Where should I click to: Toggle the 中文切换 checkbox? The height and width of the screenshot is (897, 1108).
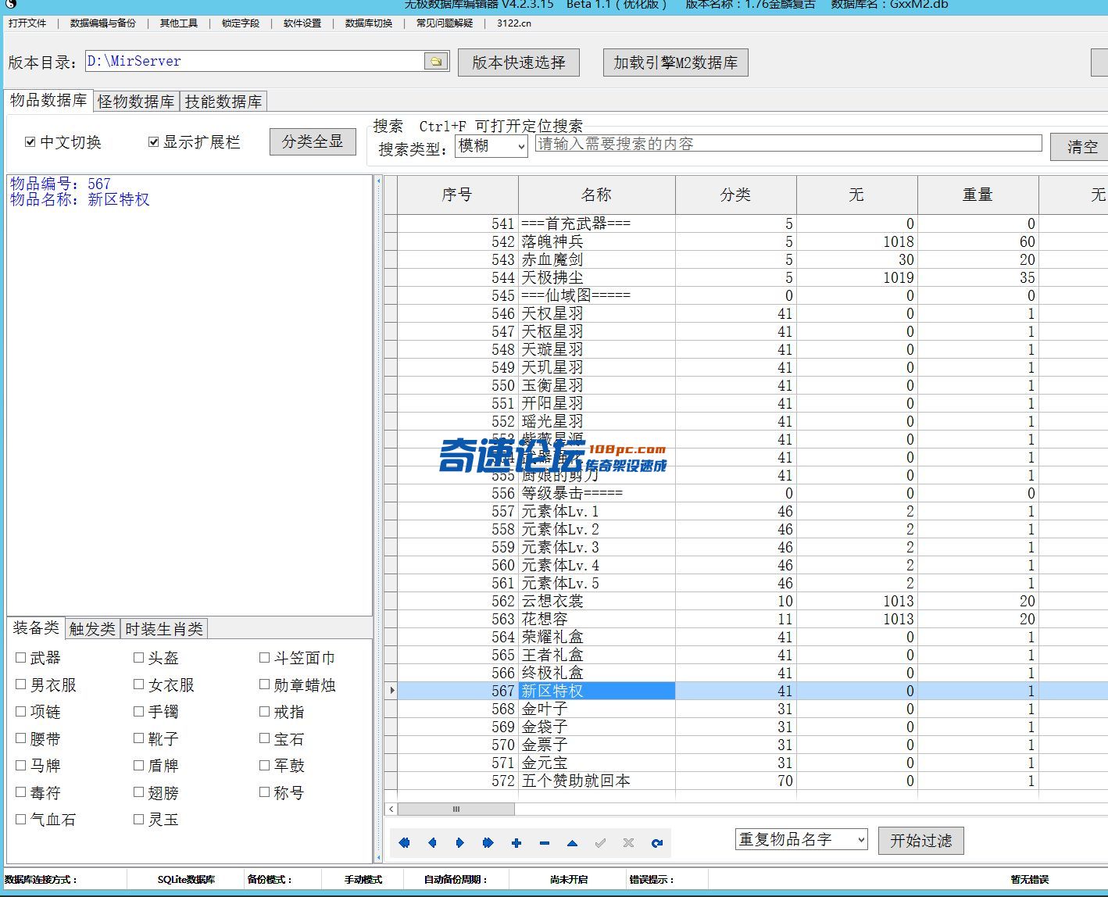(30, 142)
